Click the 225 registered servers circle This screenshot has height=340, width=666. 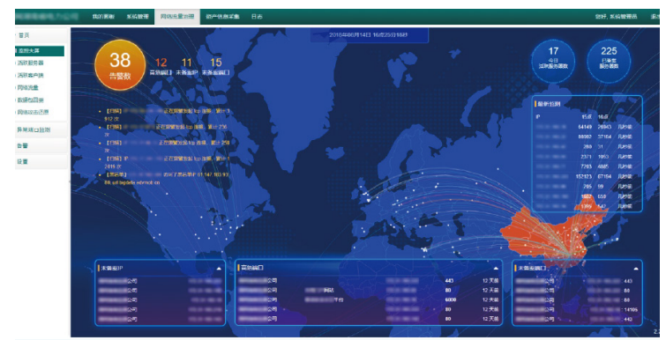609,61
